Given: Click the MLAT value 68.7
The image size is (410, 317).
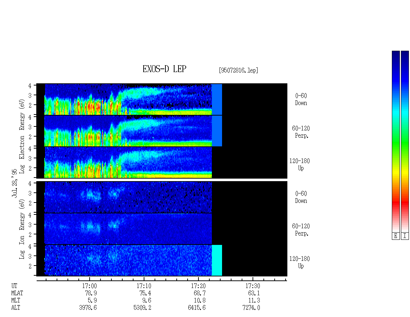Looking at the screenshot, I should 200,293.
